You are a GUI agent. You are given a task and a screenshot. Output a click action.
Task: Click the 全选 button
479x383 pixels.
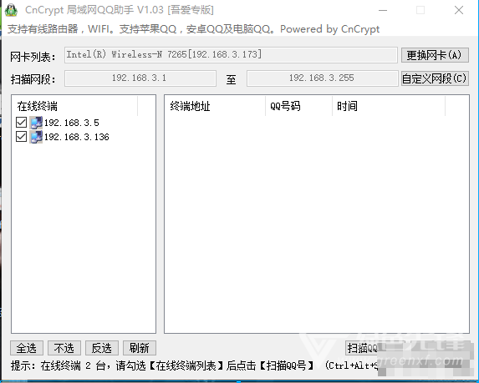pyautogui.click(x=27, y=348)
